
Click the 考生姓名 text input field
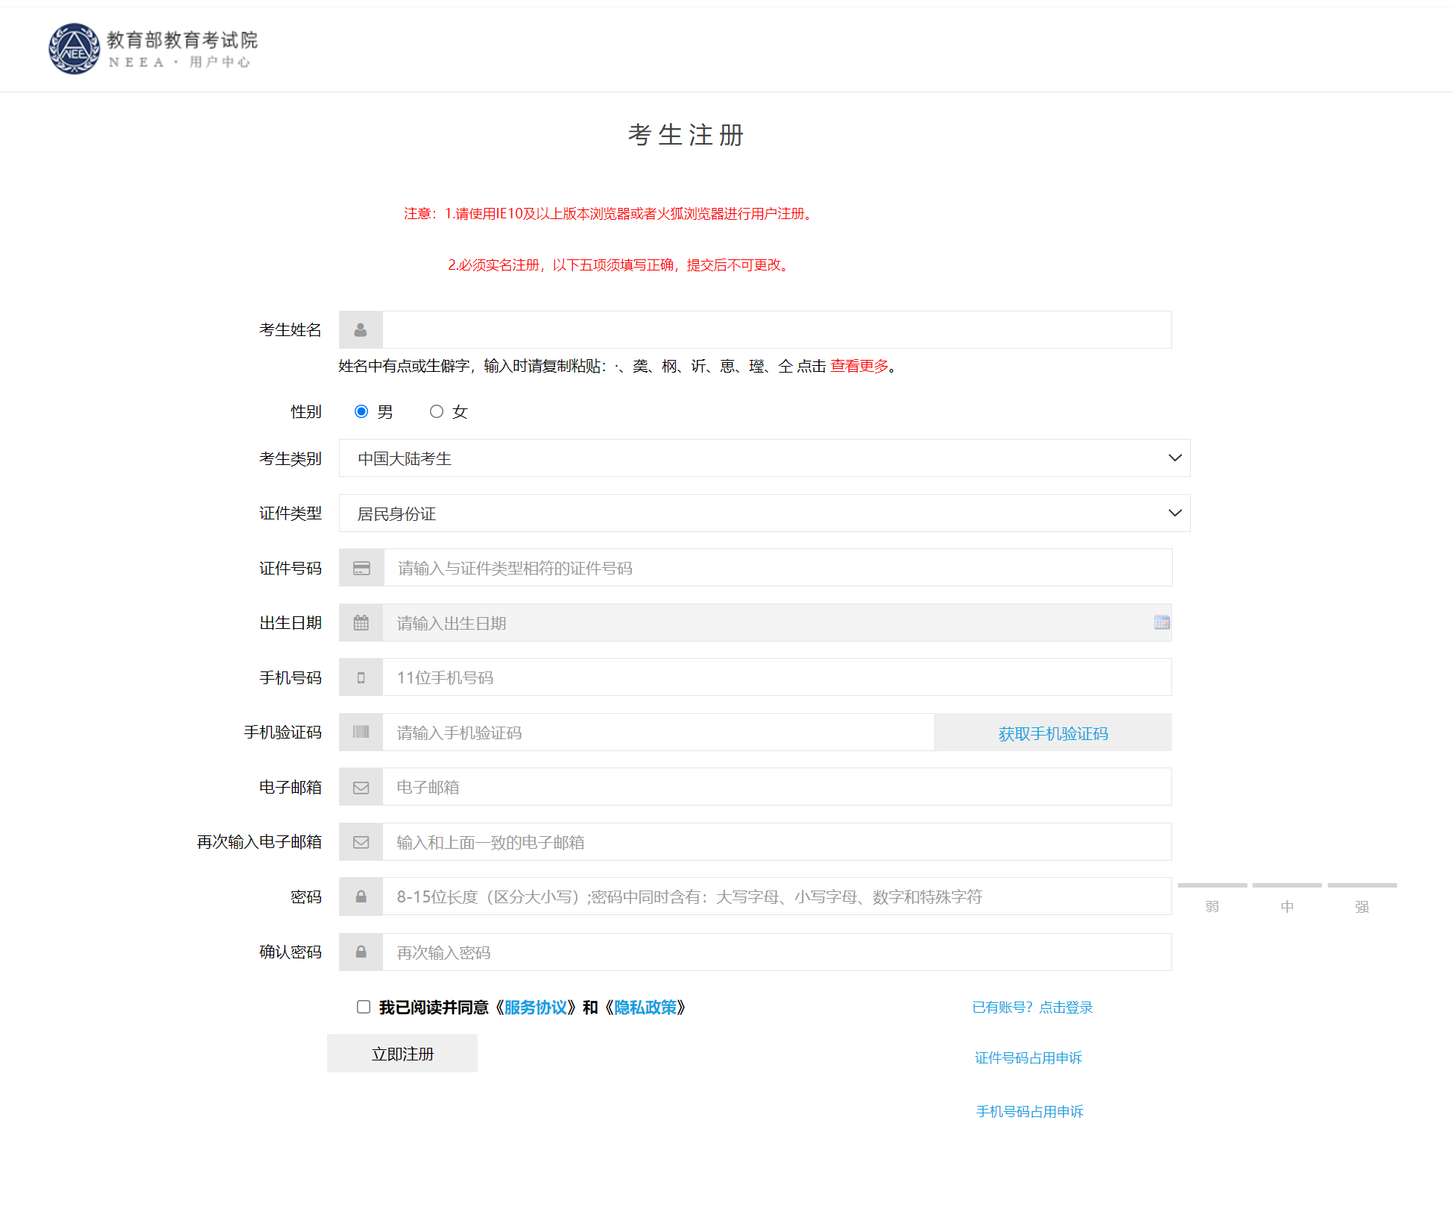pos(776,330)
